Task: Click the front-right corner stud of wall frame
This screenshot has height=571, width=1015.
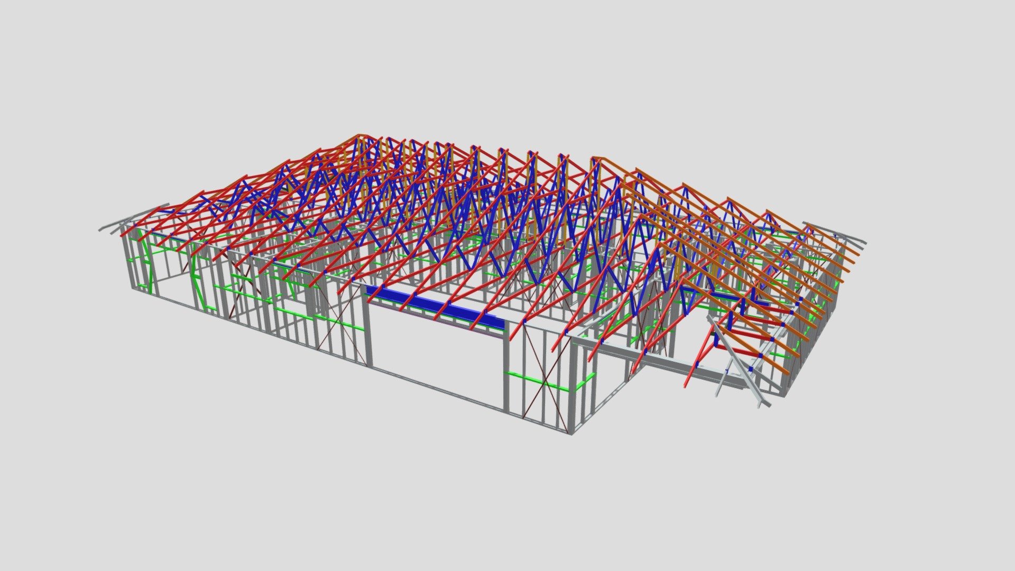Action: click(x=572, y=387)
